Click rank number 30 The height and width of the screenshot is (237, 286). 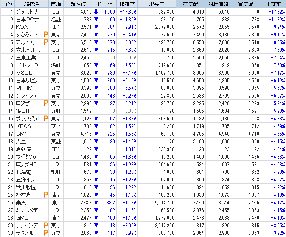tap(11, 233)
